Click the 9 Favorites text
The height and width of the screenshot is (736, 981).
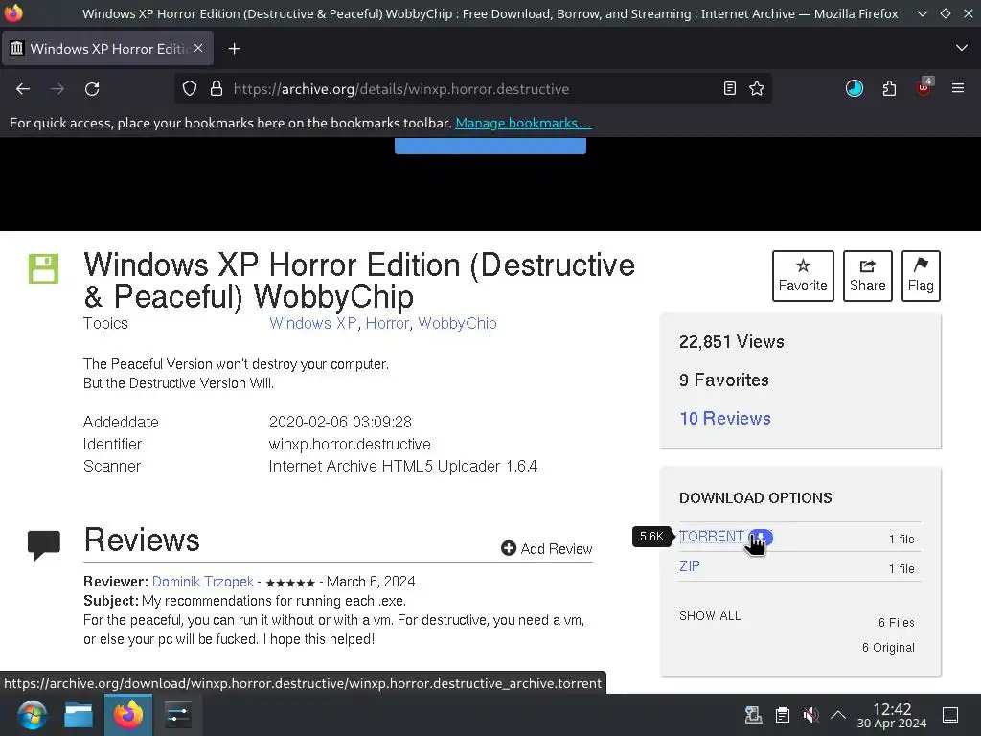click(x=724, y=379)
